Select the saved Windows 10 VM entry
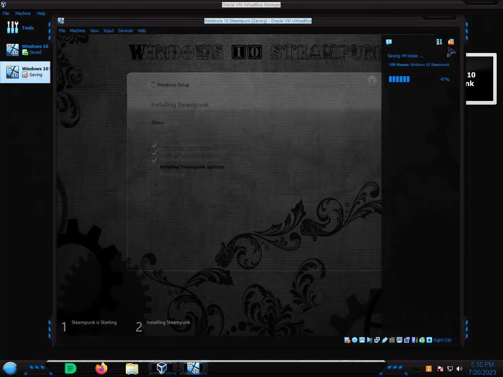 [x=25, y=49]
